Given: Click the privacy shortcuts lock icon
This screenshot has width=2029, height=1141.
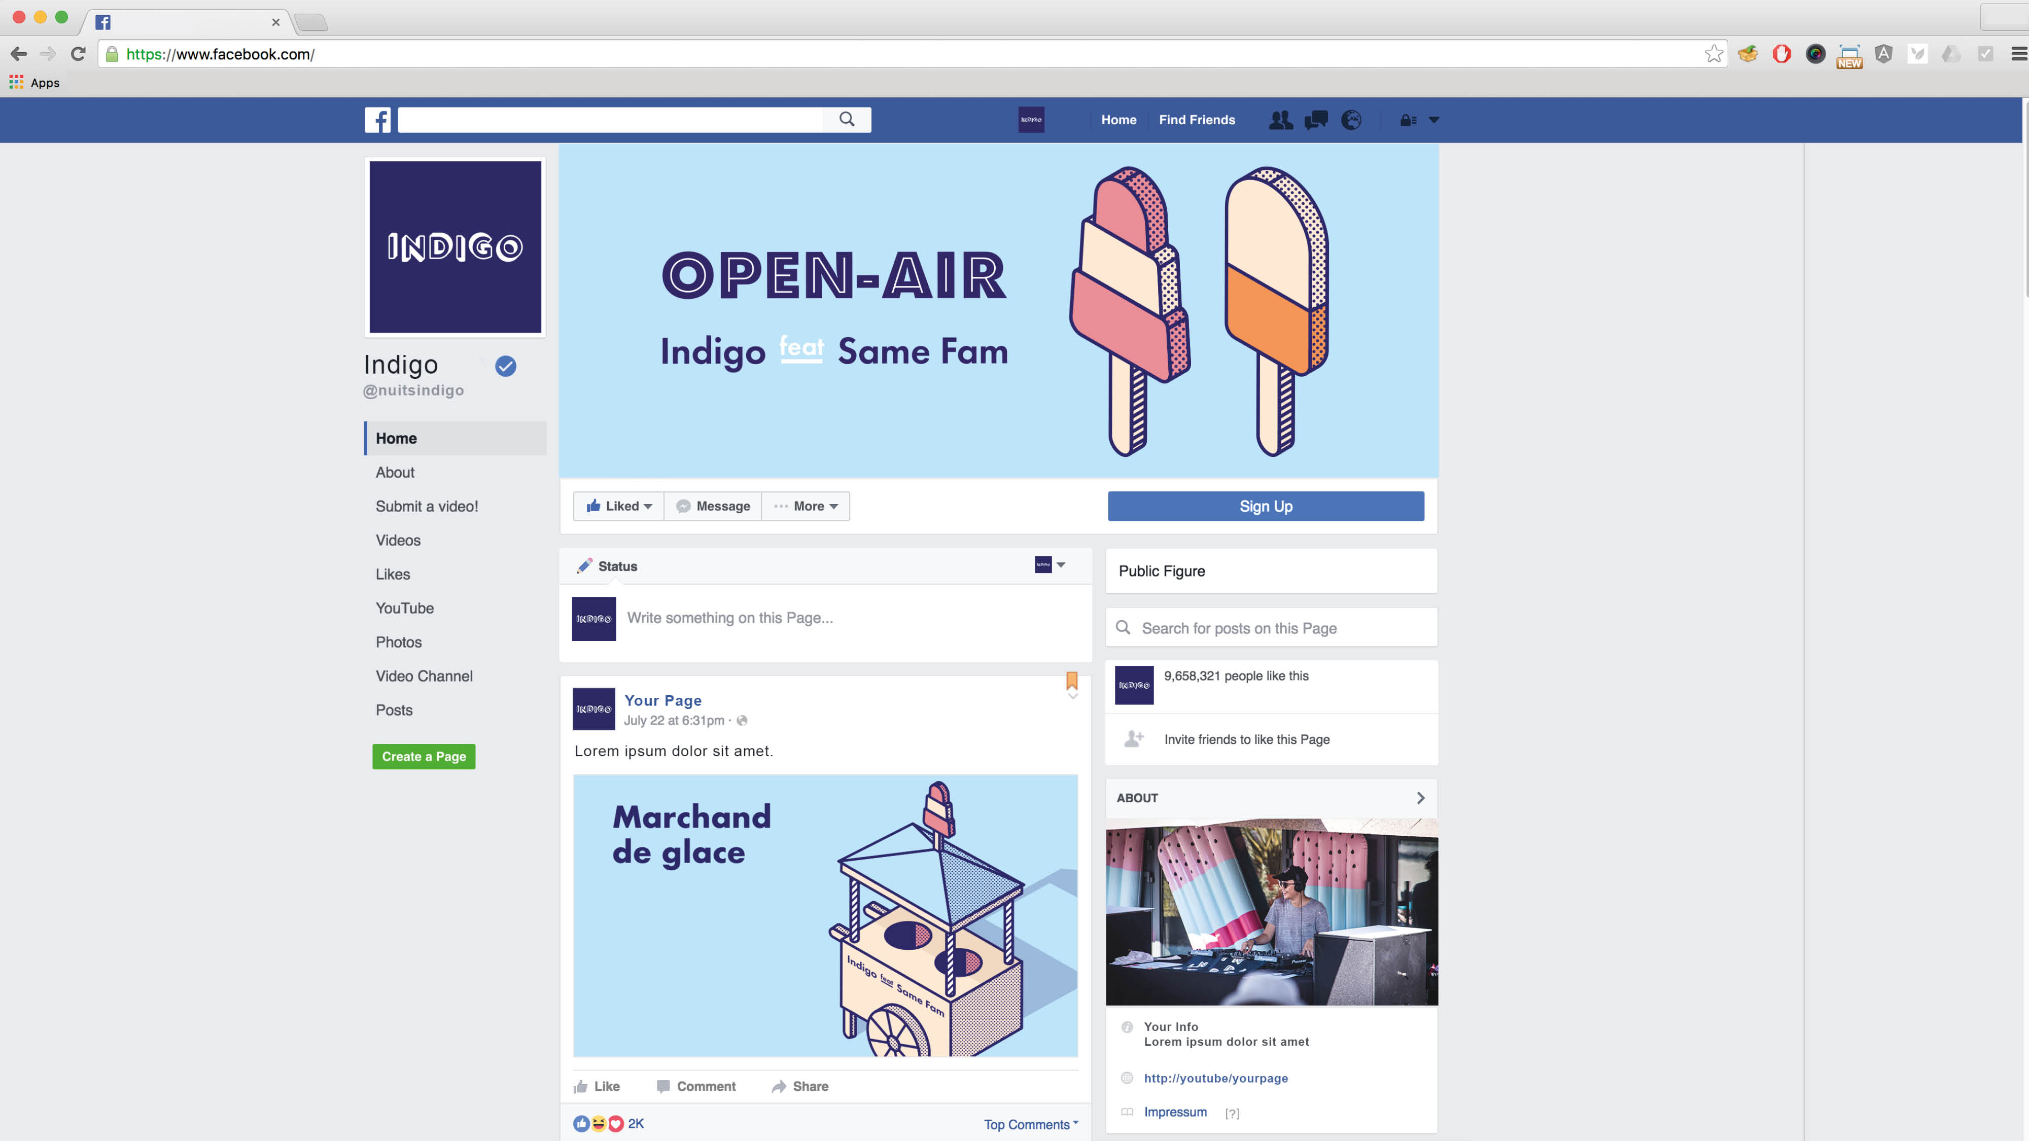Looking at the screenshot, I should [x=1408, y=120].
